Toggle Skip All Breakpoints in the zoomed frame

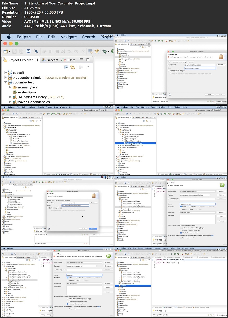(36, 51)
